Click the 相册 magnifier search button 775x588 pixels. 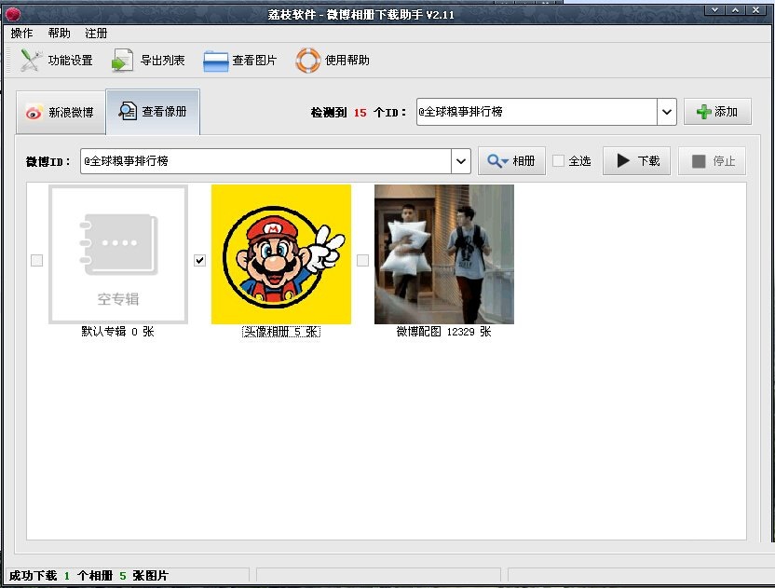click(511, 160)
